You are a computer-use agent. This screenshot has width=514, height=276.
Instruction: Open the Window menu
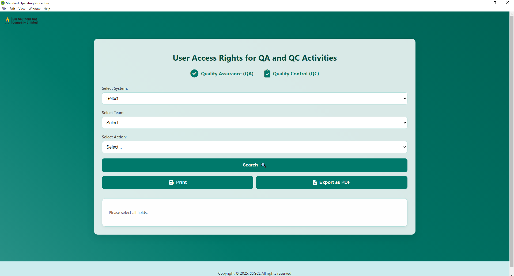34,9
